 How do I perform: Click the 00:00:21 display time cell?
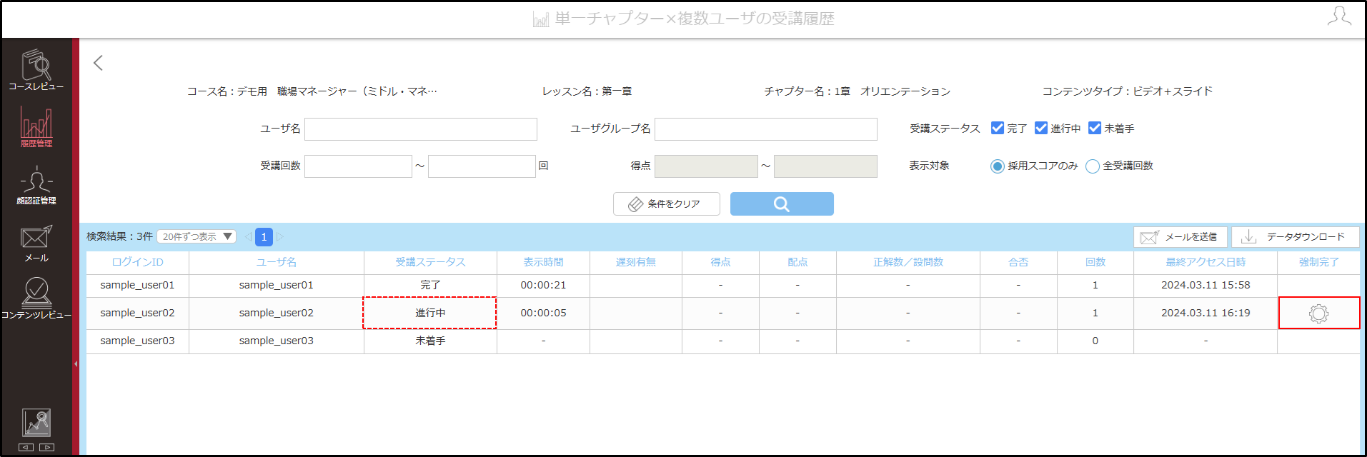pos(543,285)
